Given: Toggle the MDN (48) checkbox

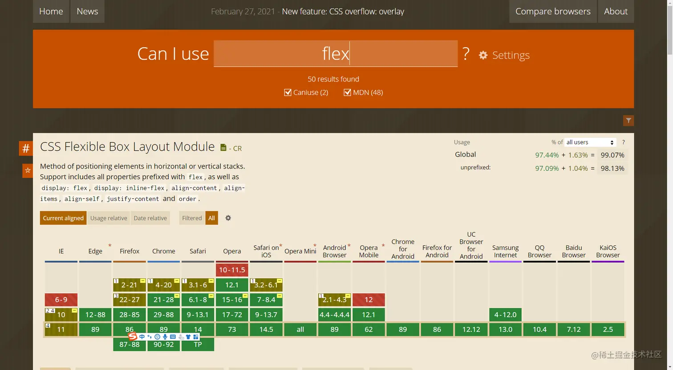Looking at the screenshot, I should pos(347,92).
